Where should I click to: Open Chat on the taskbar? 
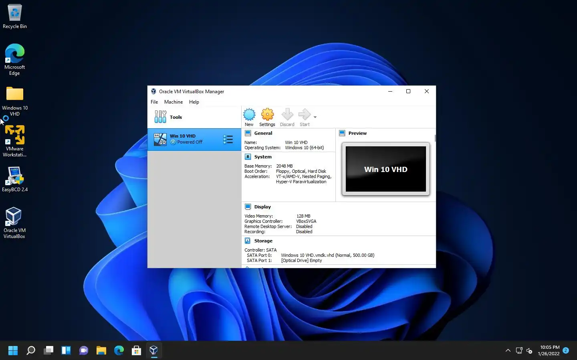(x=84, y=351)
